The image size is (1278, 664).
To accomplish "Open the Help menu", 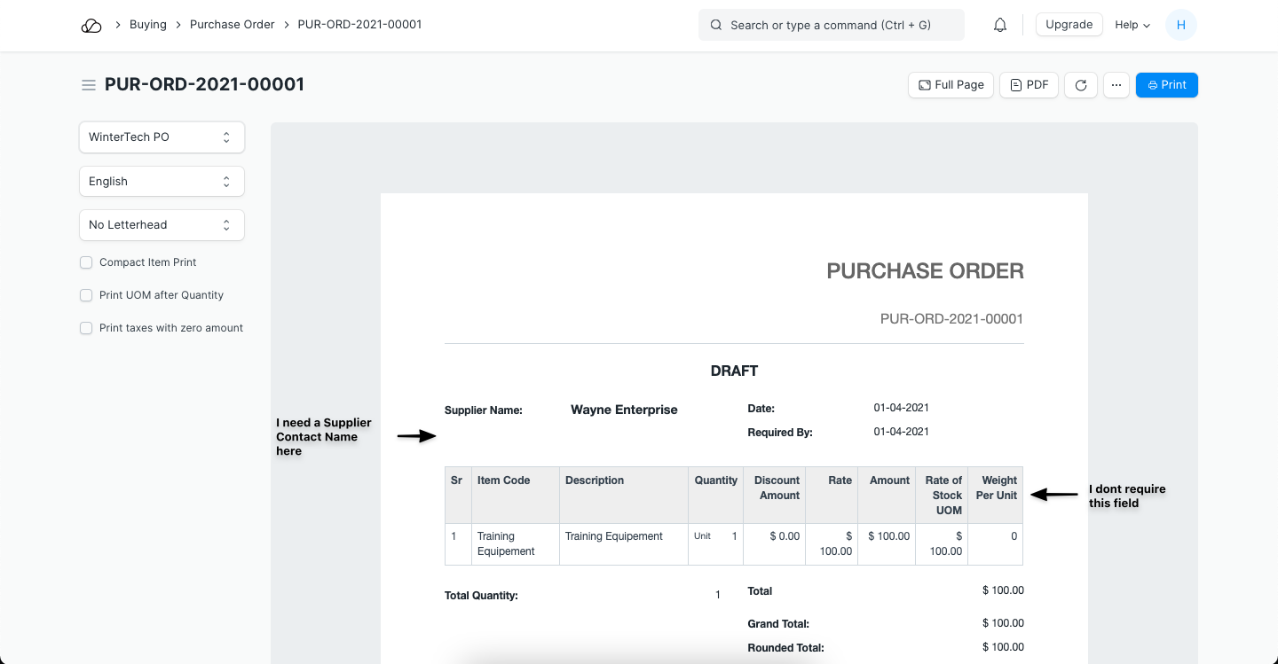I will pos(1132,25).
